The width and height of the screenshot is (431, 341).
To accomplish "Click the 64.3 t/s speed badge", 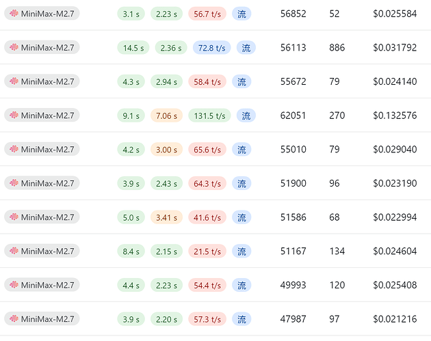I will [207, 183].
